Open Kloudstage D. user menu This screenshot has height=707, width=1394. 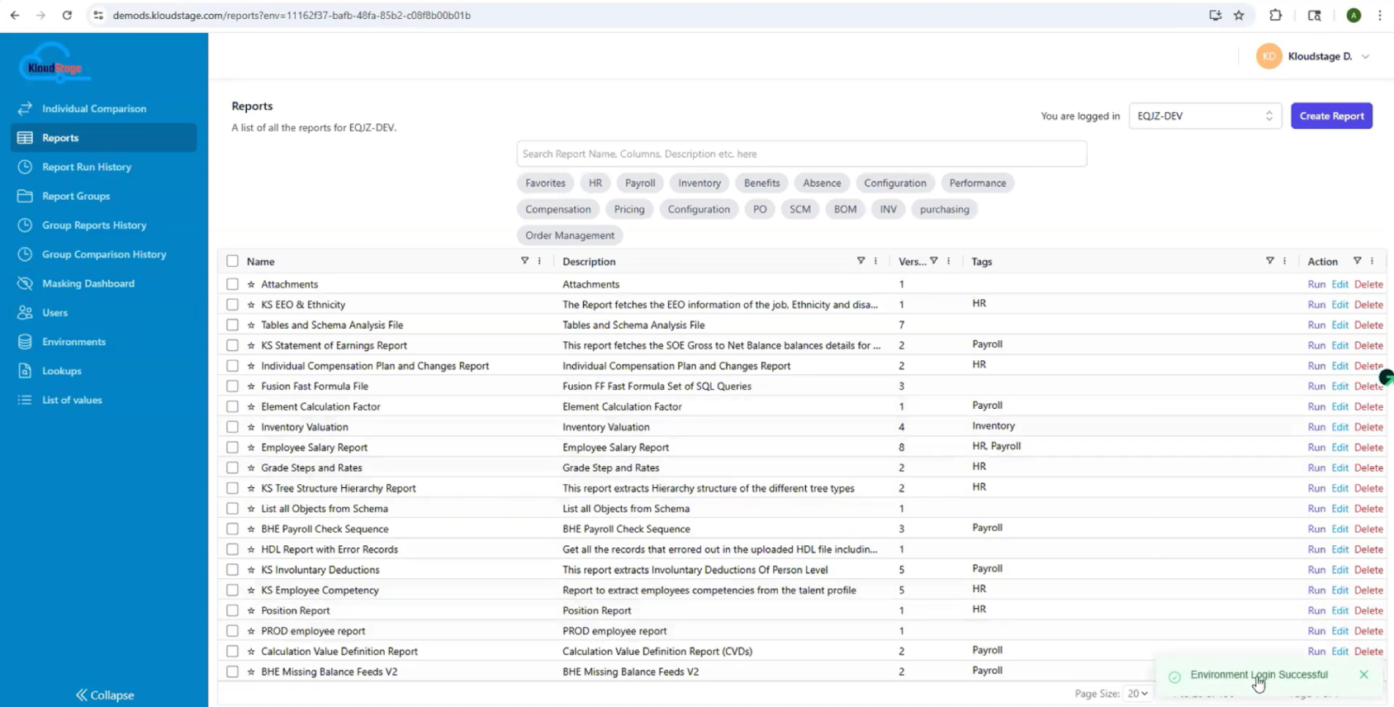click(x=1313, y=56)
